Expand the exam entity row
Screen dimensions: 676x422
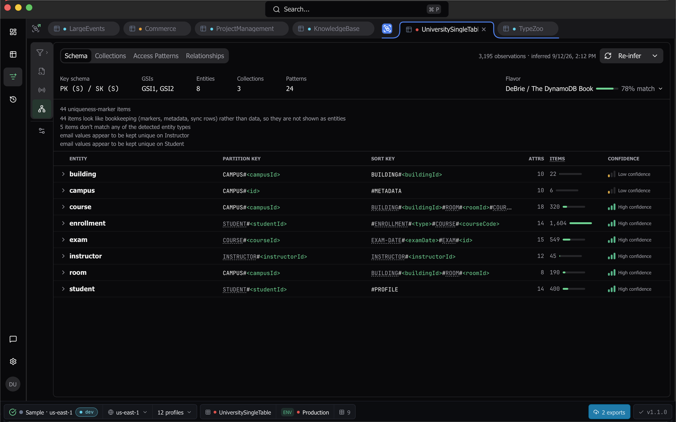[x=63, y=240]
